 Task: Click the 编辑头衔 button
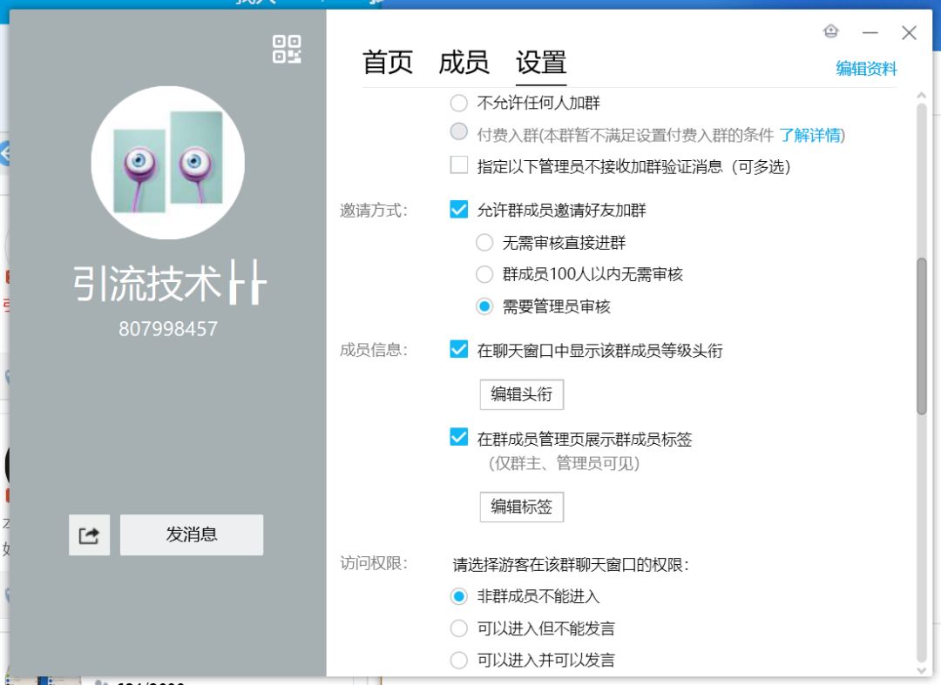pyautogui.click(x=522, y=394)
